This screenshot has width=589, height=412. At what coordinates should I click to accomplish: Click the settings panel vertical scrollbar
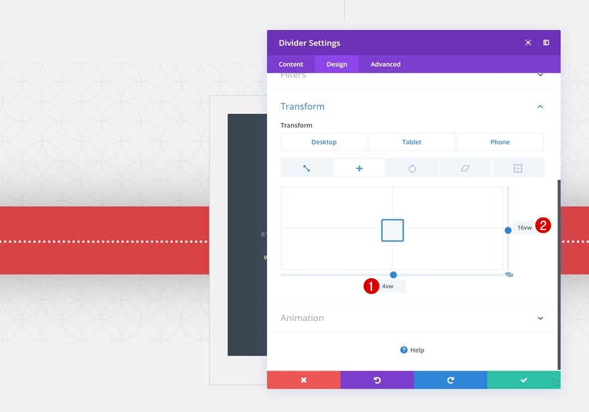coord(559,275)
